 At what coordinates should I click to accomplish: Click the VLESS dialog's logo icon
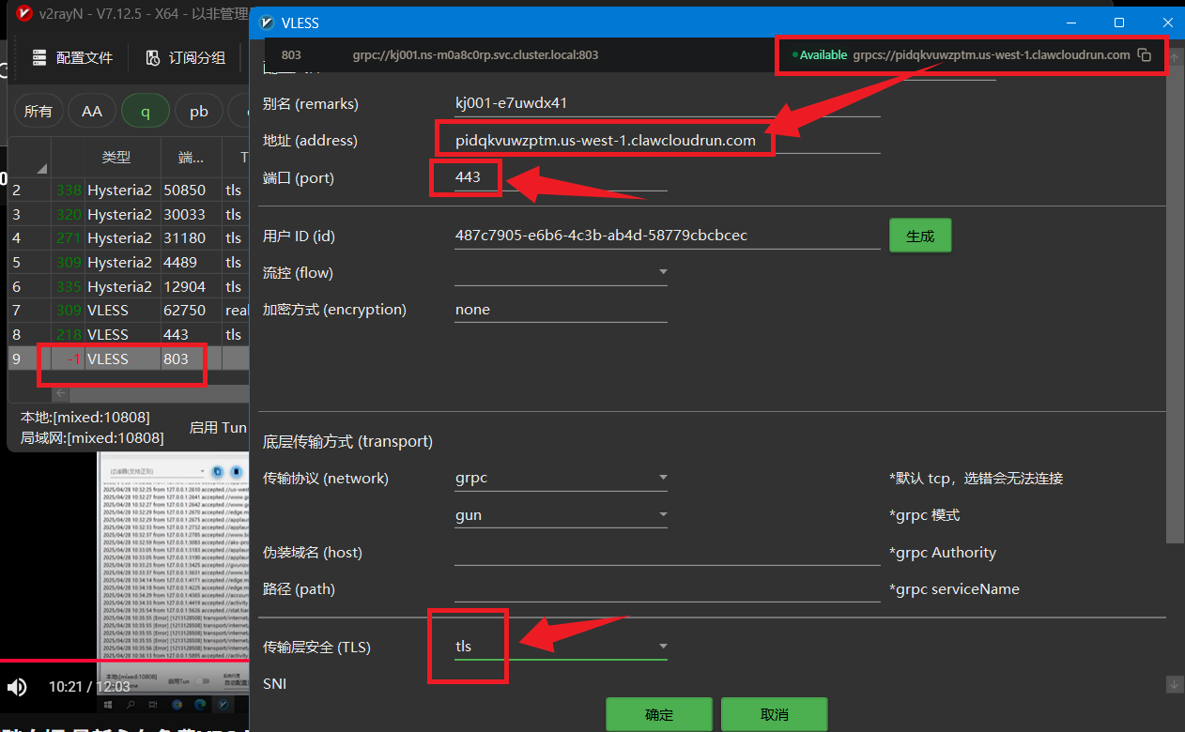[268, 23]
